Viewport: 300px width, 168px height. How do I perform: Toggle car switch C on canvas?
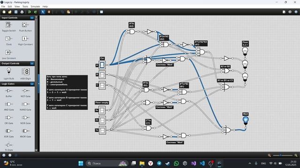(x=102, y=85)
